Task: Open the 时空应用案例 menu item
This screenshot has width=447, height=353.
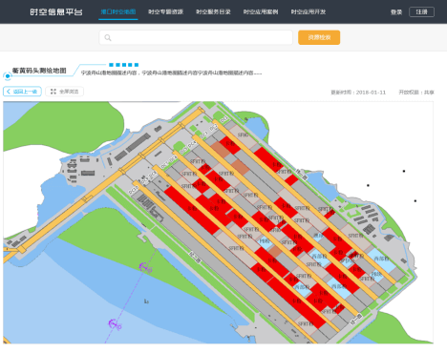Action: 261,12
